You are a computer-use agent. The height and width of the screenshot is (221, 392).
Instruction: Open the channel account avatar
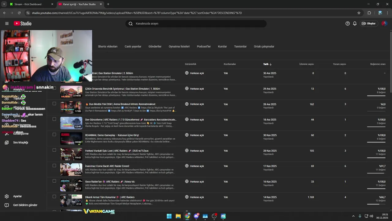pyautogui.click(x=384, y=23)
